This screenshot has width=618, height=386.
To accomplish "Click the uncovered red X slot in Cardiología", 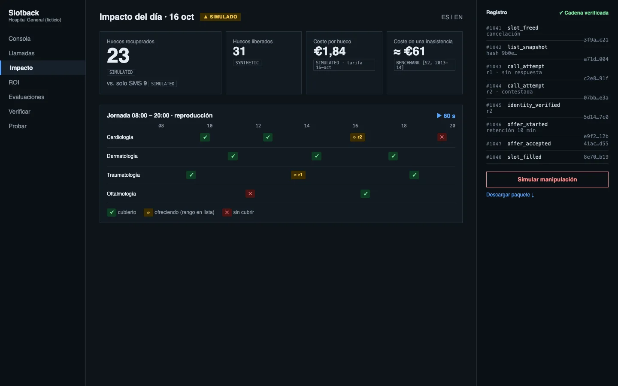I will coord(442,137).
